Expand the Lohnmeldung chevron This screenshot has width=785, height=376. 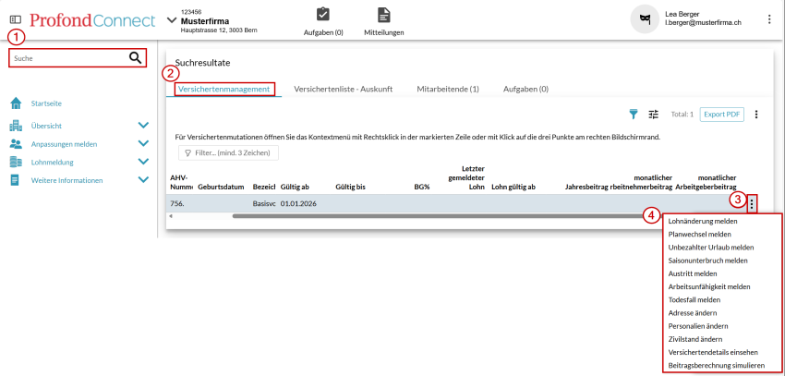coord(143,162)
